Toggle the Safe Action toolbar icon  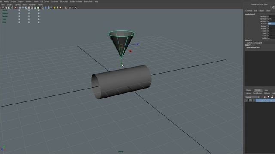pos(35,8)
